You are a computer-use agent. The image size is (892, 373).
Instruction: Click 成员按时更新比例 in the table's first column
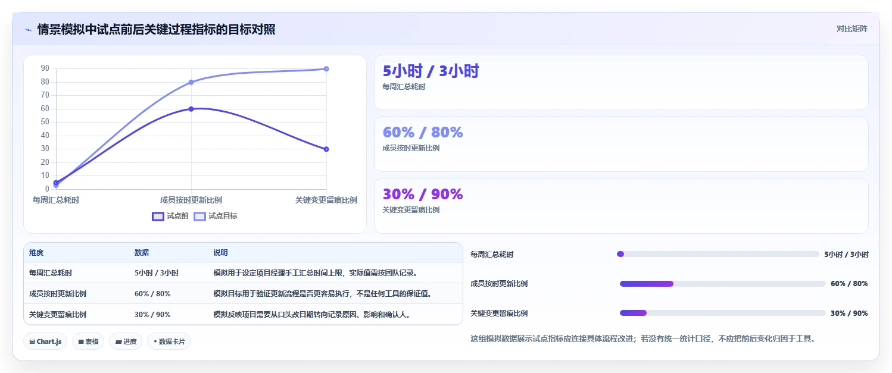click(x=58, y=294)
